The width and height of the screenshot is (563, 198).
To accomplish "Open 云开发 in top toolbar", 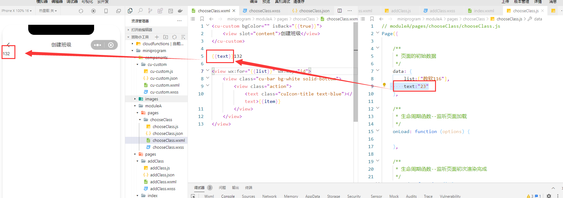I will click(103, 2).
